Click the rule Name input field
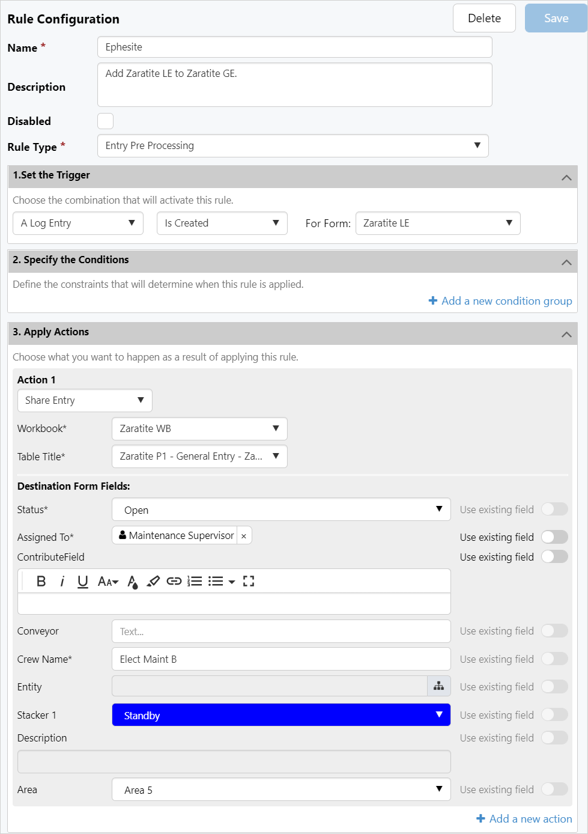The width and height of the screenshot is (588, 834). (294, 47)
